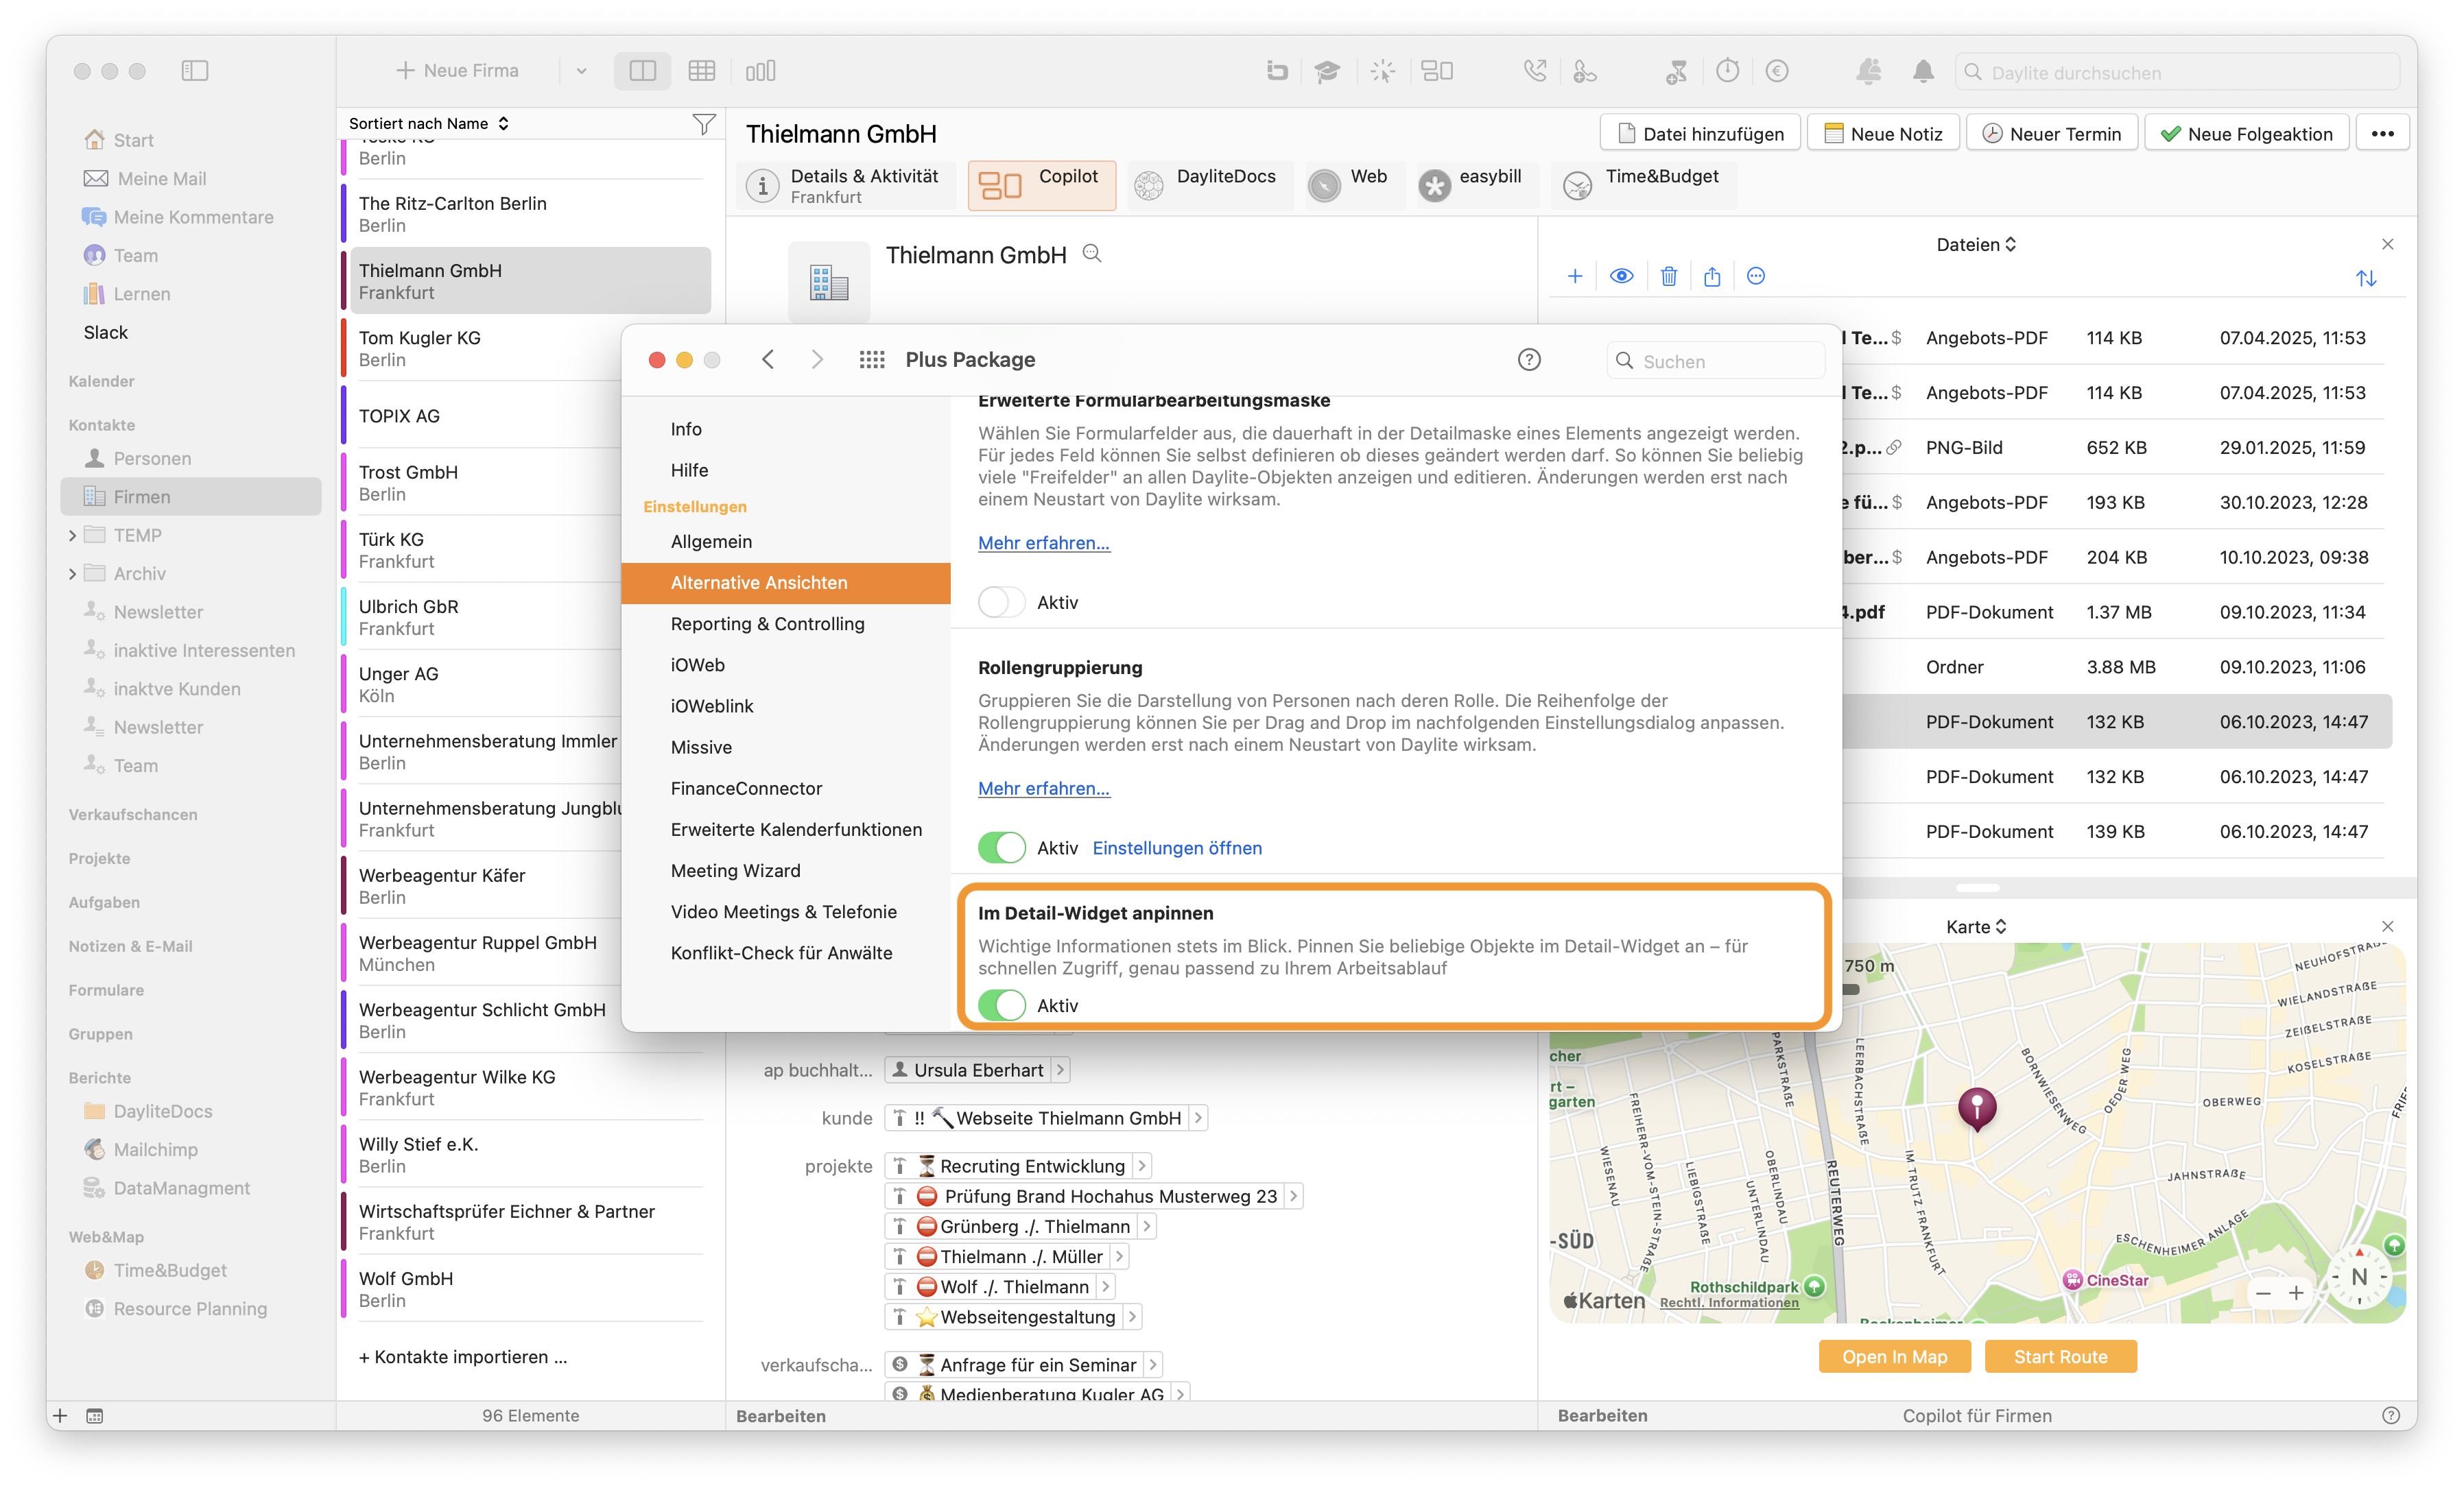The height and width of the screenshot is (1488, 2464).
Task: Click the Daylite durchsuchen search field
Action: tap(2177, 72)
